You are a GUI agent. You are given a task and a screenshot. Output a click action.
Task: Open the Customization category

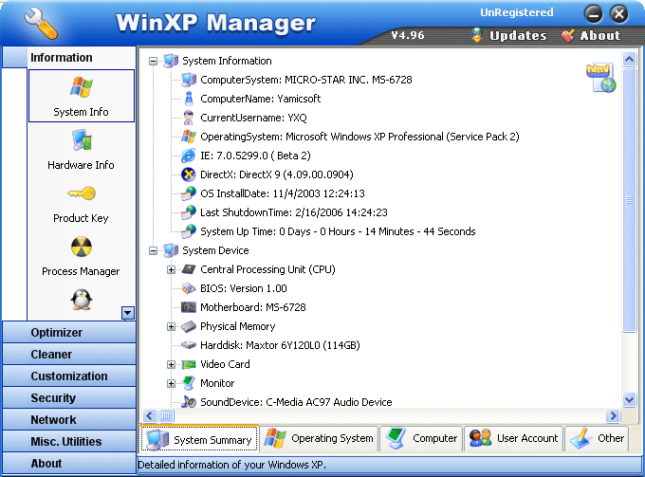(x=69, y=376)
